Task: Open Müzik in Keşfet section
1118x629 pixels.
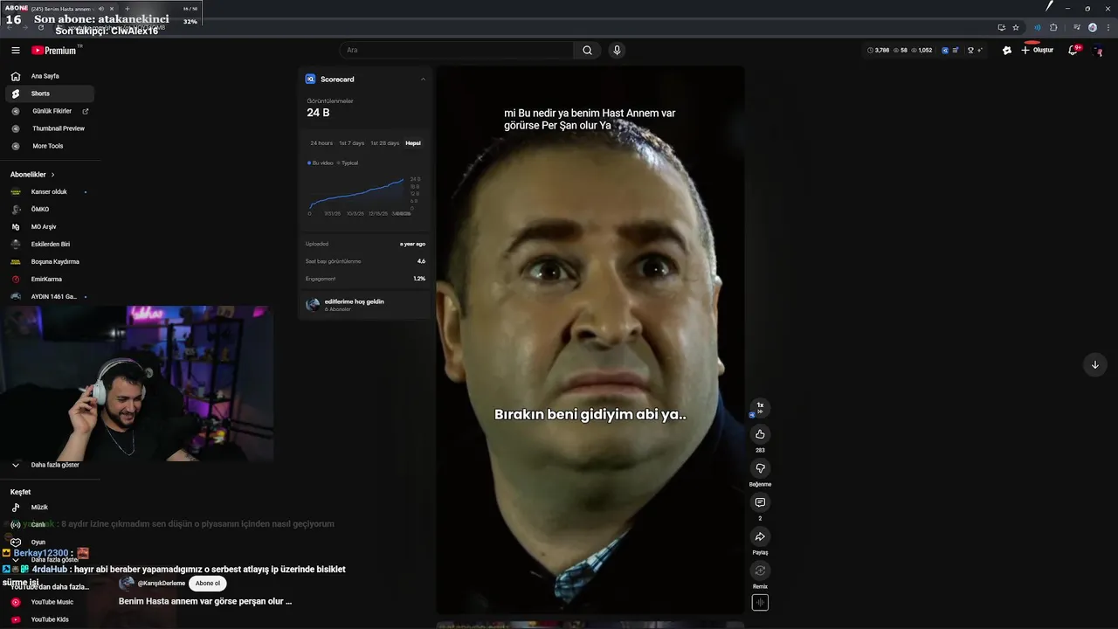Action: point(50,508)
